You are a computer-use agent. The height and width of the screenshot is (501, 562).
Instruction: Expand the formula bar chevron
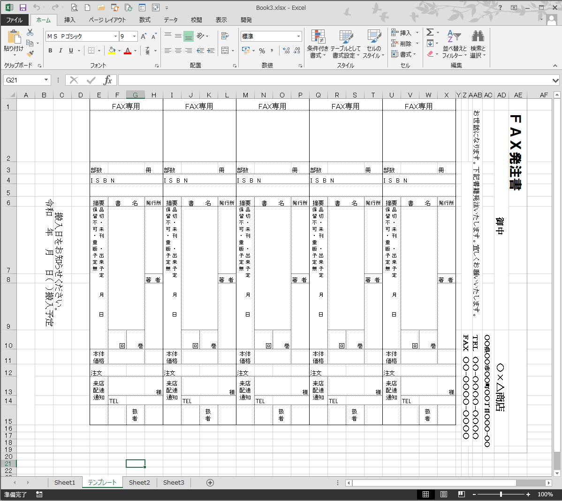[x=555, y=80]
